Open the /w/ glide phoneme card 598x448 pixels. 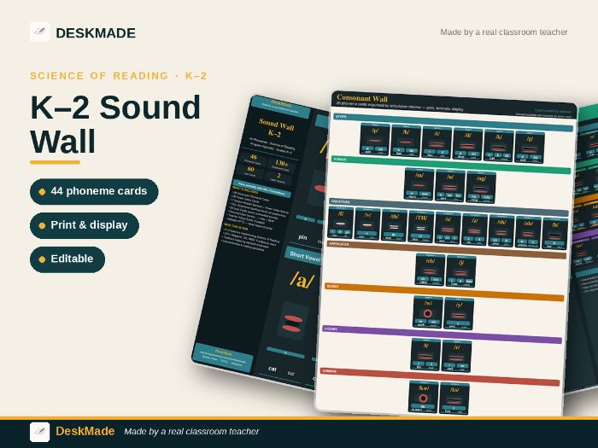pos(427,311)
